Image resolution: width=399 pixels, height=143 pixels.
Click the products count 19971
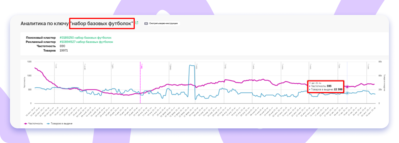point(64,51)
